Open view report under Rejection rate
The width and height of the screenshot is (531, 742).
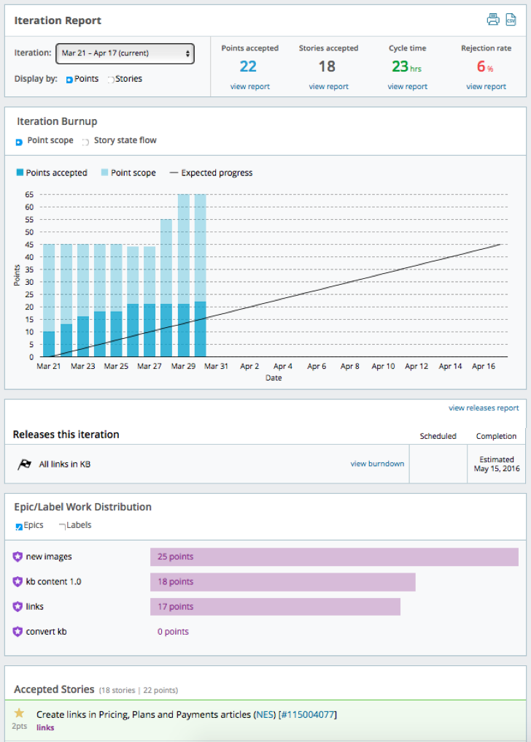[x=486, y=86]
